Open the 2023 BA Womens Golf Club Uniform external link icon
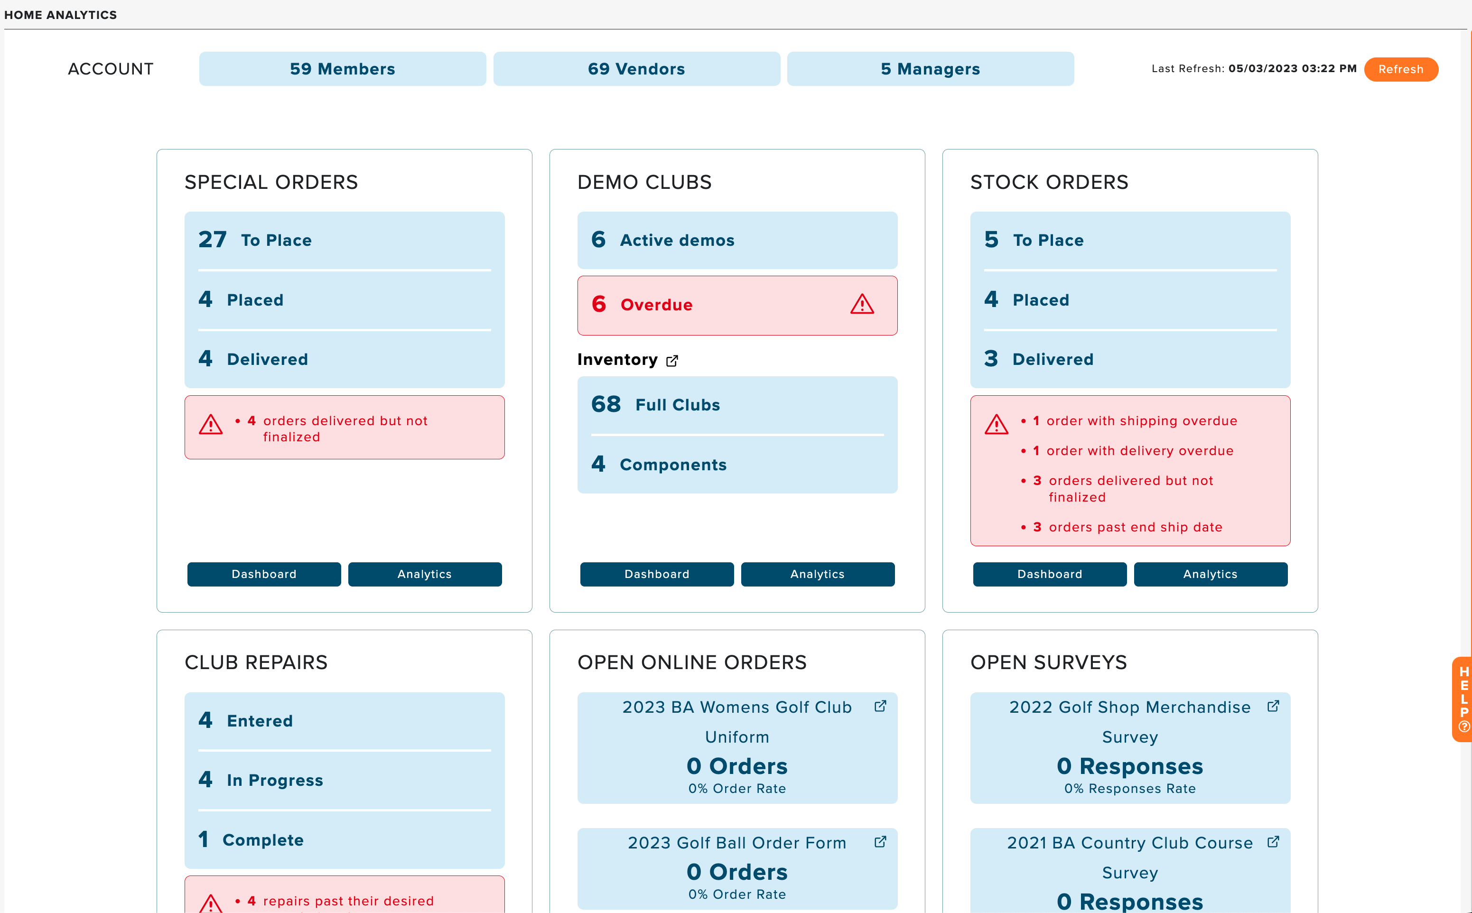The height and width of the screenshot is (913, 1472). tap(880, 706)
